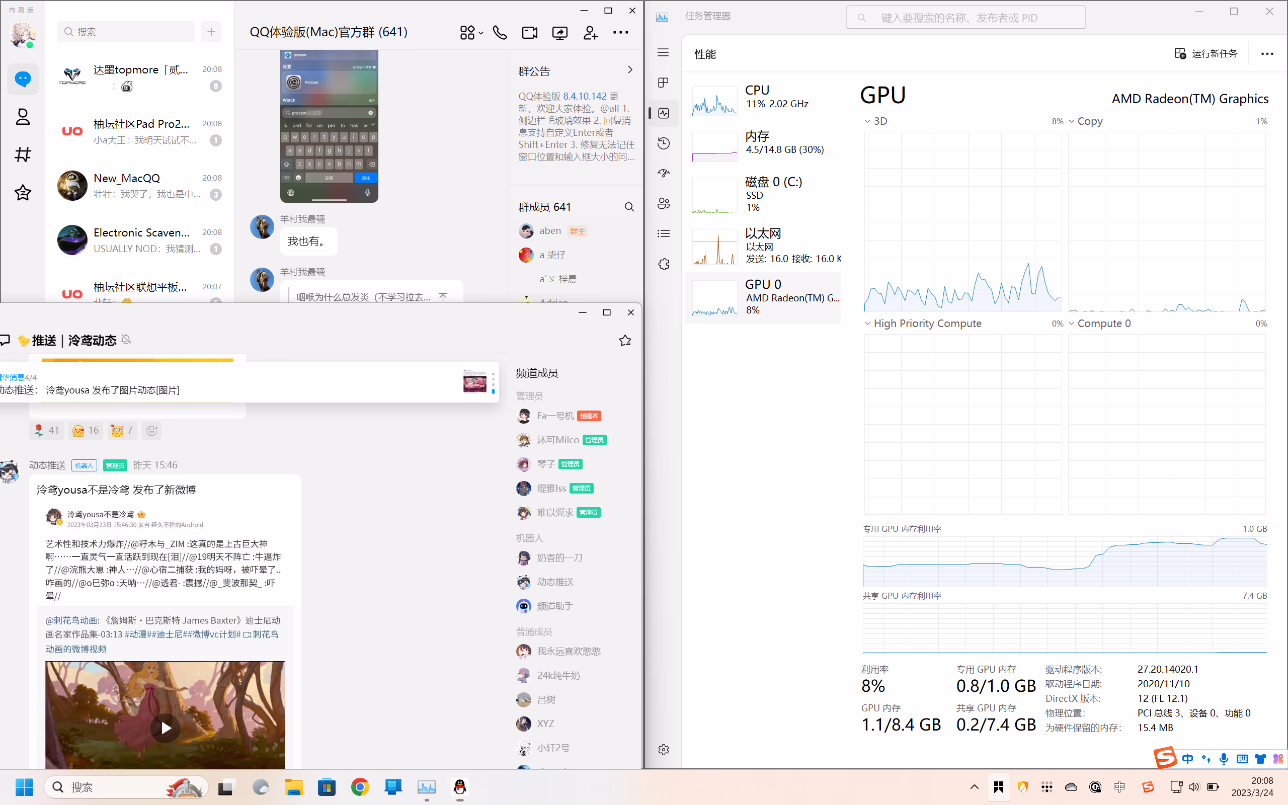Open the channels hashtag sidebar icon
The width and height of the screenshot is (1288, 805).
[x=23, y=155]
